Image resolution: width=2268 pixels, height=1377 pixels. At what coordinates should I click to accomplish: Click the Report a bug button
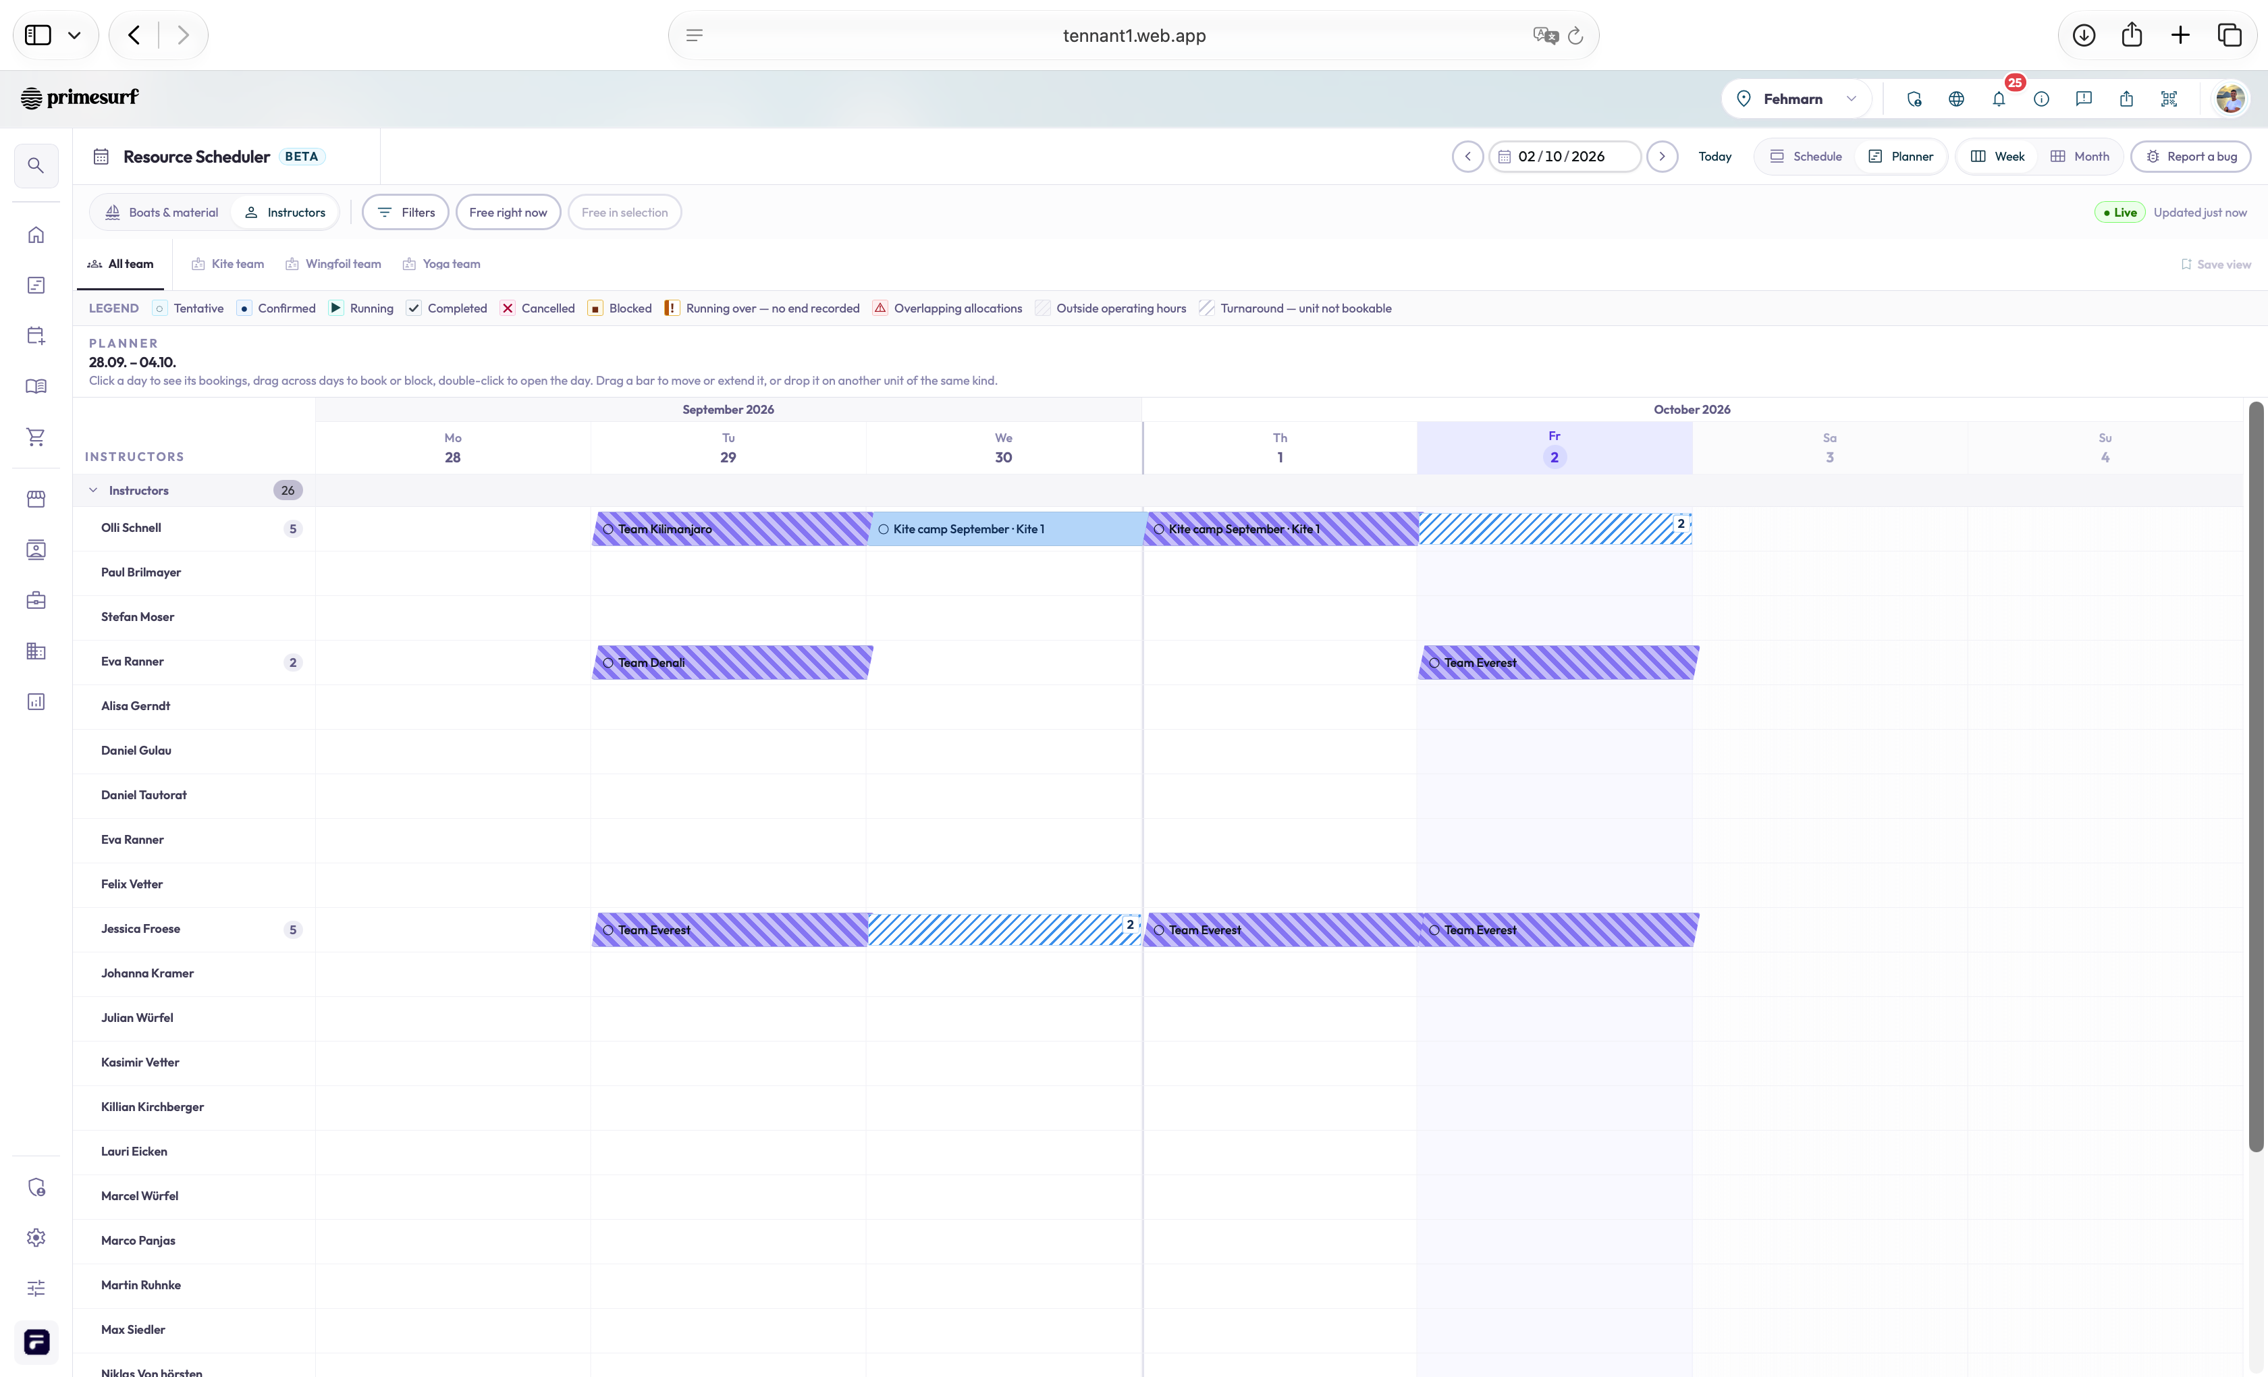(2190, 157)
